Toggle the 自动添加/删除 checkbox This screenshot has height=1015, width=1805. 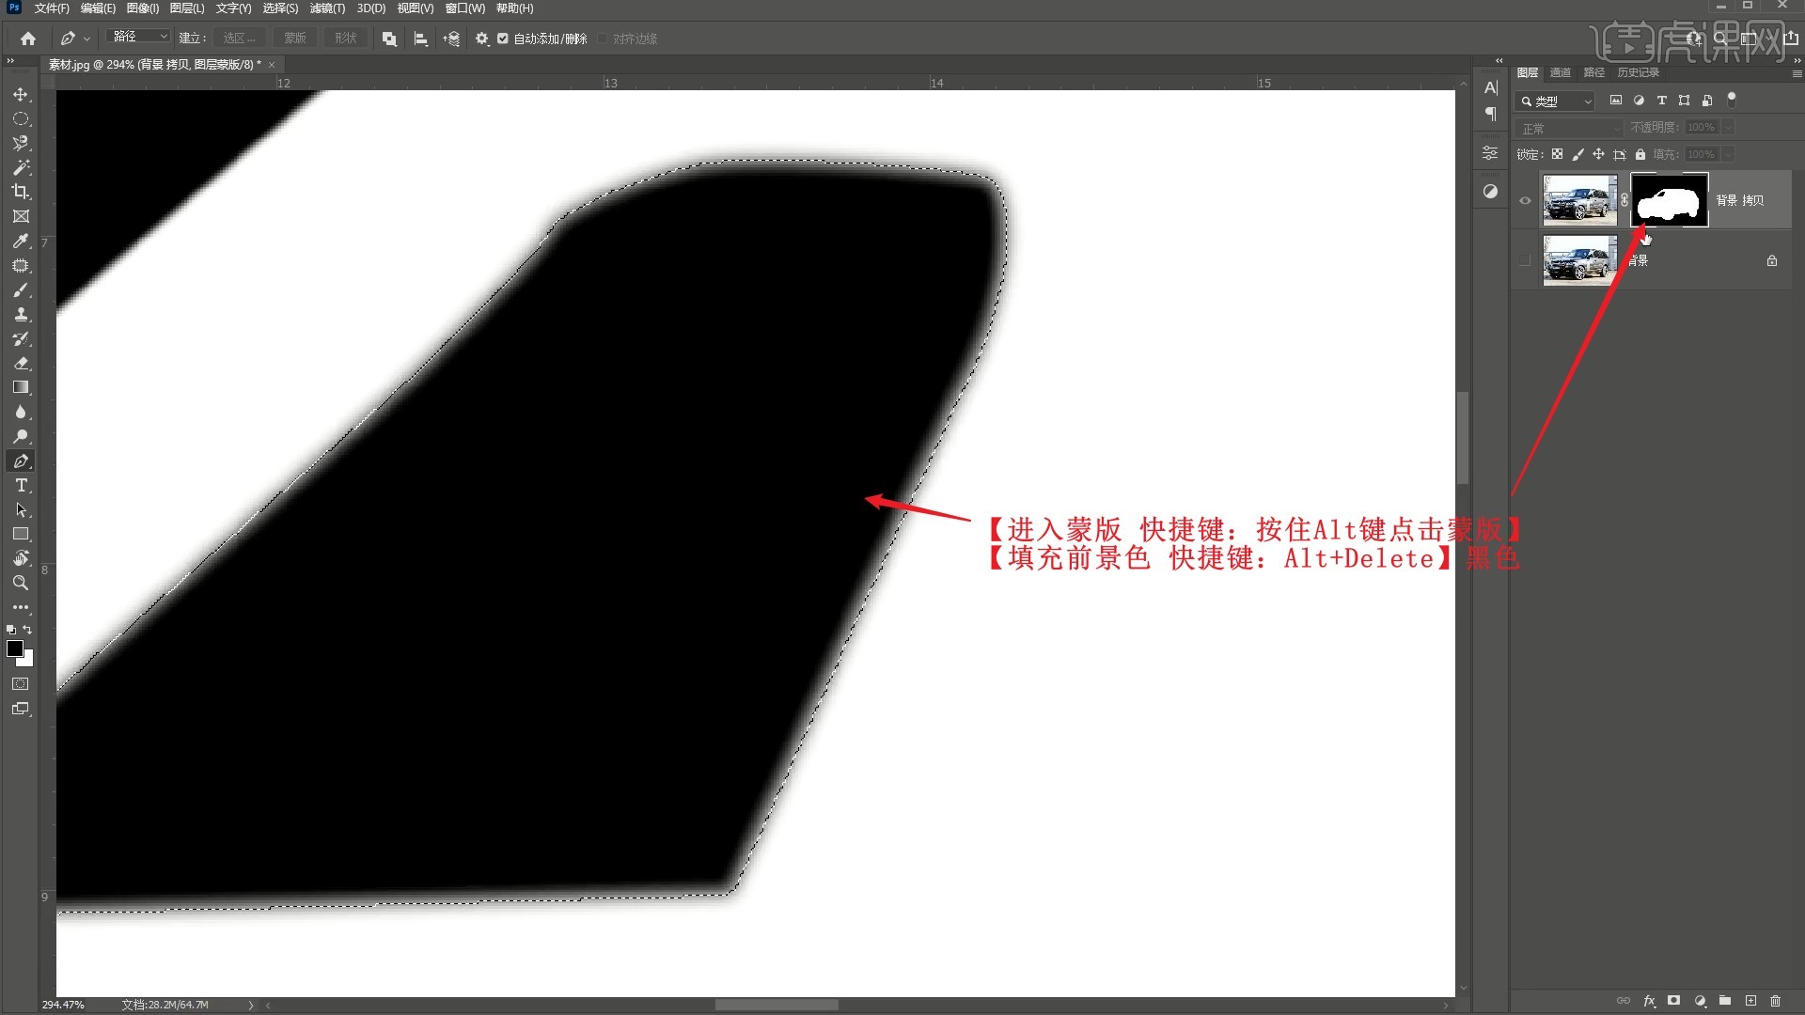point(503,39)
